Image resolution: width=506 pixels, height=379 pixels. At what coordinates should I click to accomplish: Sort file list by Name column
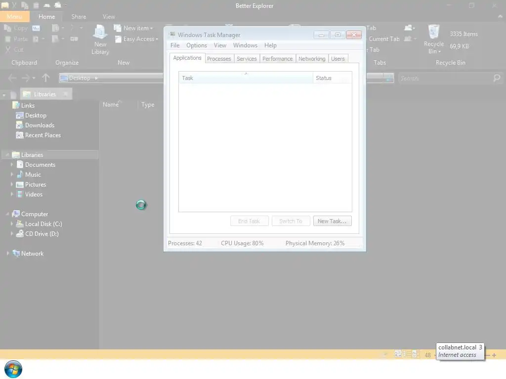point(111,105)
